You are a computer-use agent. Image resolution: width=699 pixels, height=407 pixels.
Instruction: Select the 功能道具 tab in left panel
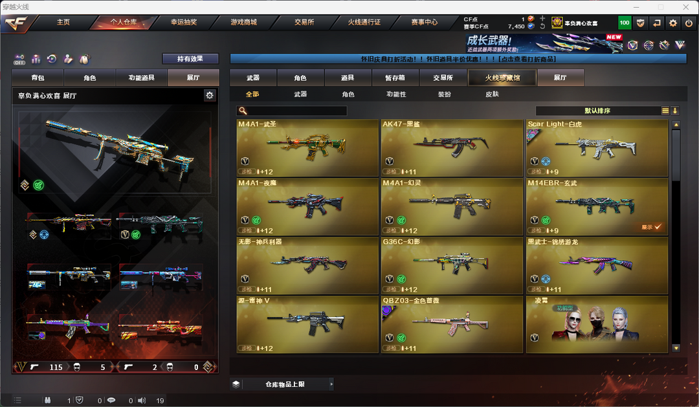click(x=142, y=78)
